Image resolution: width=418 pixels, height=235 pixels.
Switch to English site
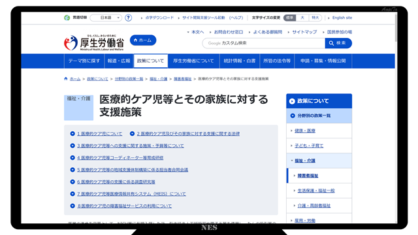[342, 18]
